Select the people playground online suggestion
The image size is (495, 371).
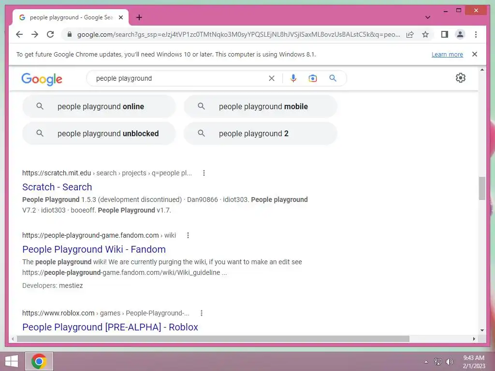click(99, 107)
